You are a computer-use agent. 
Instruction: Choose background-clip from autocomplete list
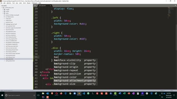click(75, 64)
